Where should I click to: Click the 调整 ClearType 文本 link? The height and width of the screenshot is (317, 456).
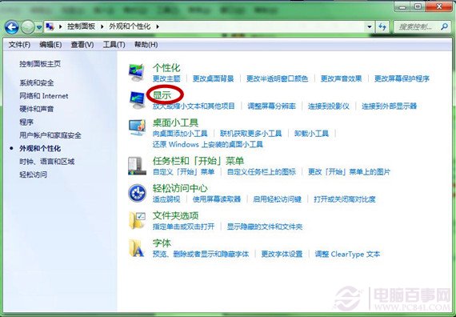pyautogui.click(x=347, y=254)
